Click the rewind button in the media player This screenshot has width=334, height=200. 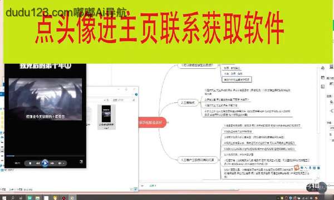click(x=38, y=163)
